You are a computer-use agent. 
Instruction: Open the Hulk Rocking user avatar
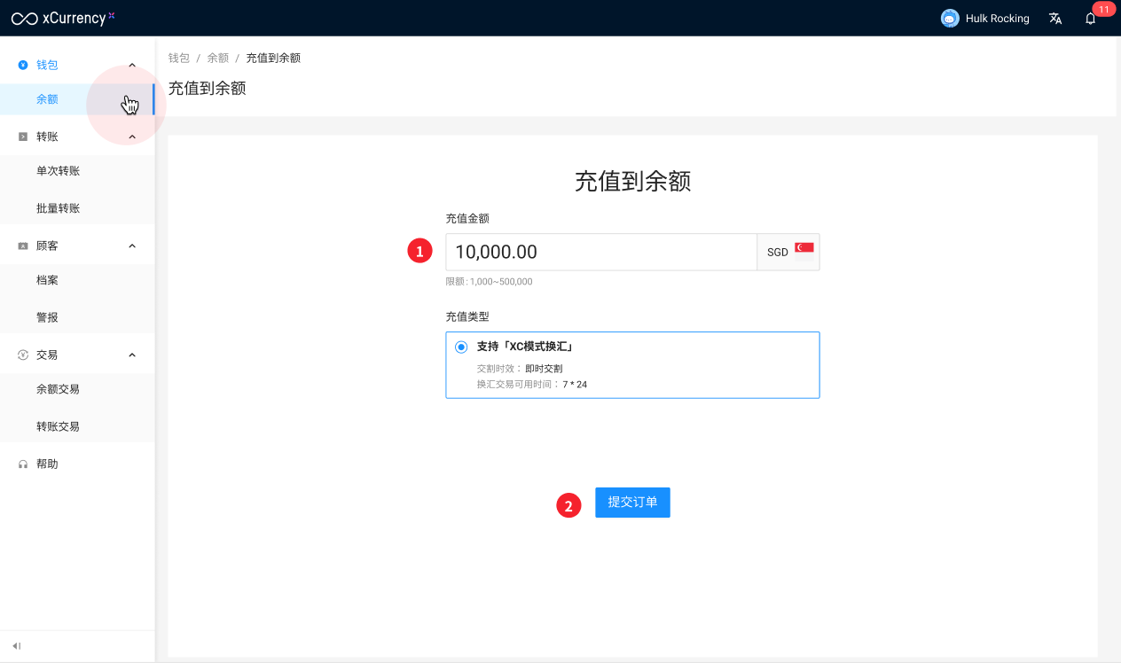pyautogui.click(x=950, y=18)
